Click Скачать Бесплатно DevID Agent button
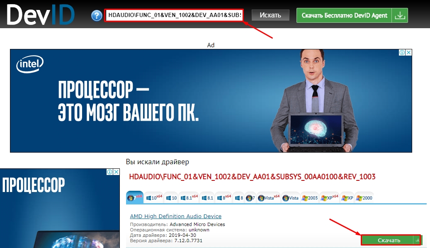The width and height of the screenshot is (430, 248). 344,15
